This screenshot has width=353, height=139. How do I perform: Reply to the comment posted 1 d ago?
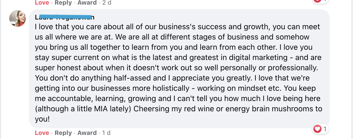[63, 133]
